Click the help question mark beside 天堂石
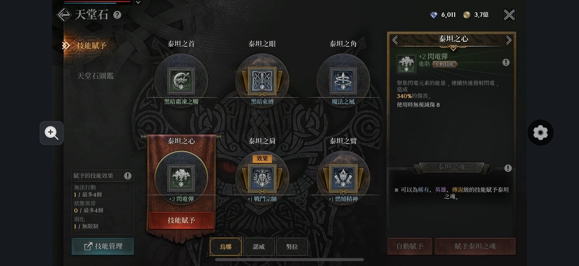The width and height of the screenshot is (579, 266). [117, 15]
